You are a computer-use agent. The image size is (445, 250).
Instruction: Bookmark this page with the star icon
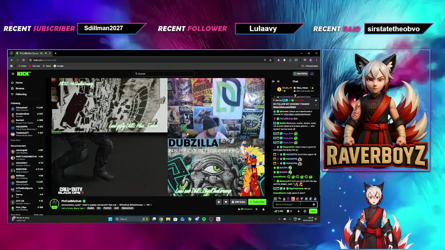[x=270, y=60]
